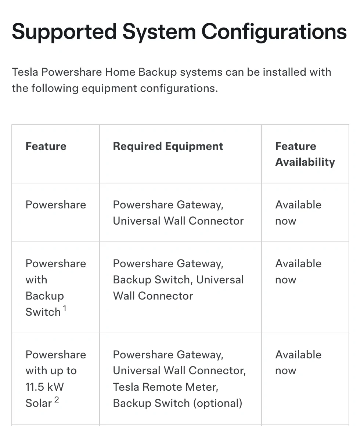Select the intro paragraph about Tesla Powershare
The height and width of the screenshot is (426, 364).
(x=172, y=80)
